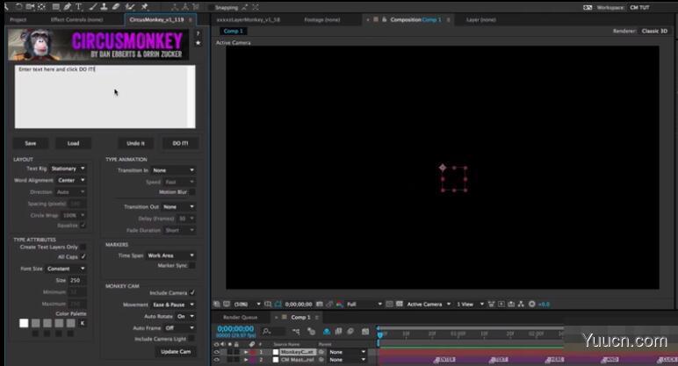Open the Render Queue tab
The image size is (678, 366).
tap(240, 317)
